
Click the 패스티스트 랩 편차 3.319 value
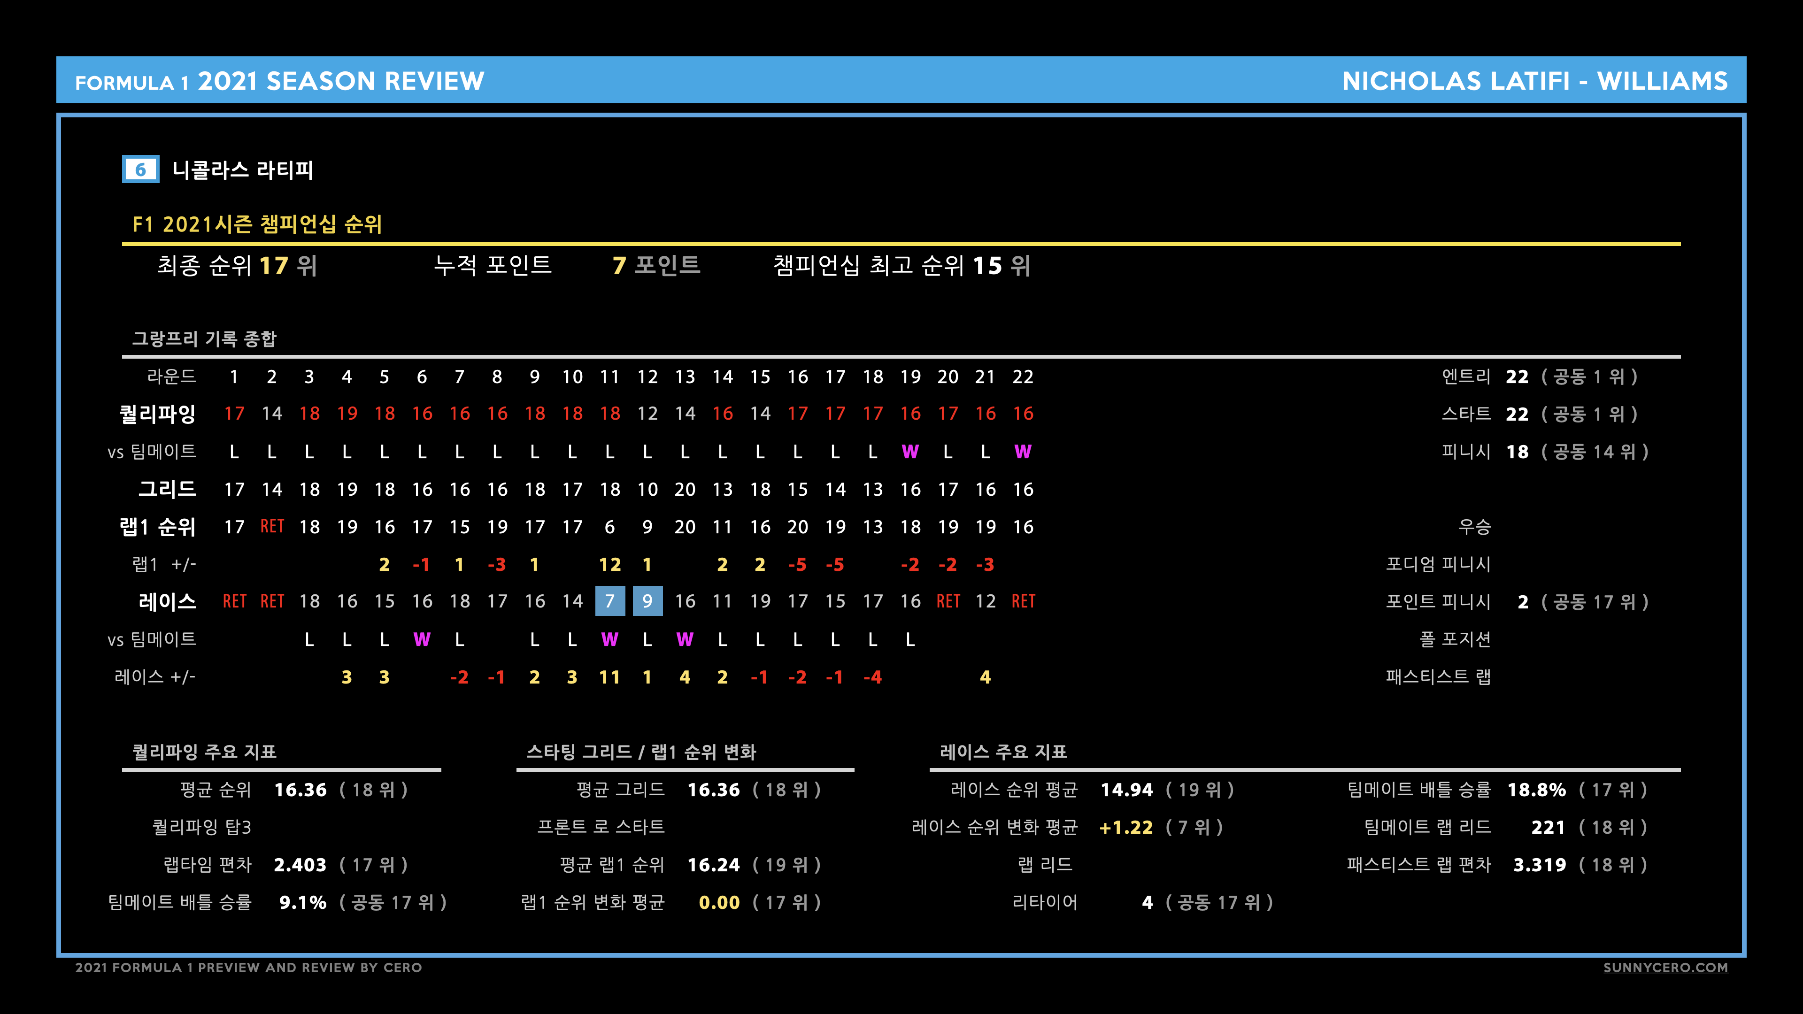(x=1539, y=864)
